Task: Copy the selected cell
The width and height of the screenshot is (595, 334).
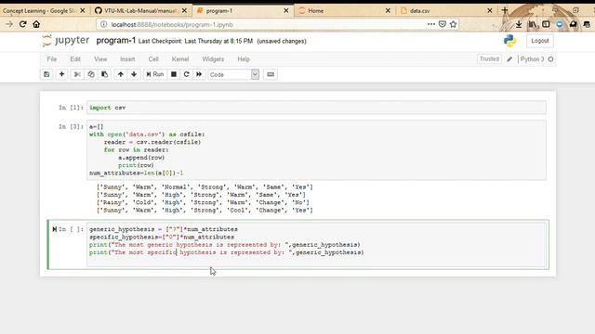Action: [91, 74]
